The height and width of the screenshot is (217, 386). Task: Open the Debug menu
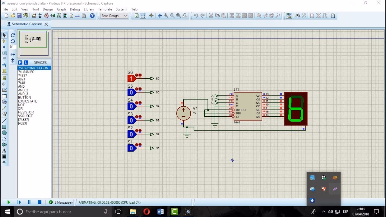pos(75,9)
